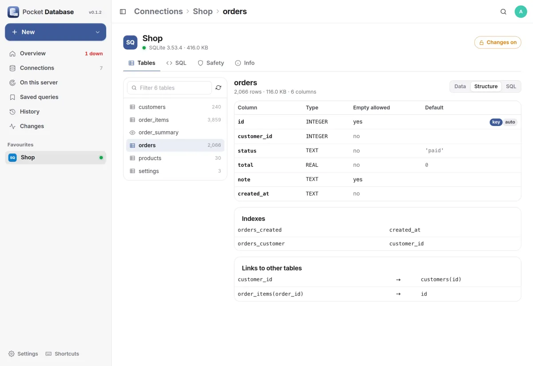The image size is (533, 366).
Task: Open the order_summary view
Action: pos(175,133)
